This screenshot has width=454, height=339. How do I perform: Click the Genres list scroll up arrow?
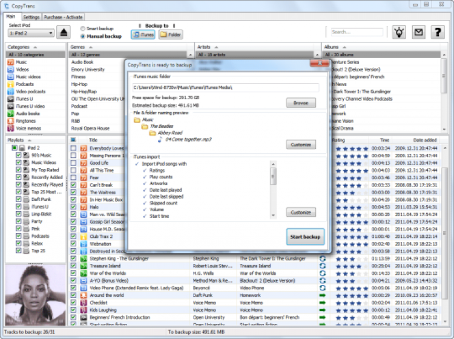[190, 54]
